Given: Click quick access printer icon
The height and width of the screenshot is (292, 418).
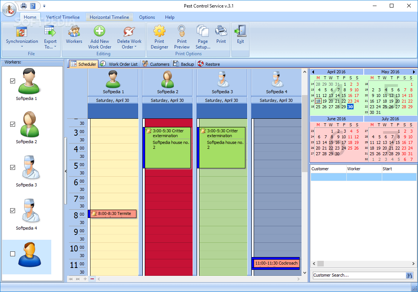Looking at the screenshot, I should click(x=24, y=6).
